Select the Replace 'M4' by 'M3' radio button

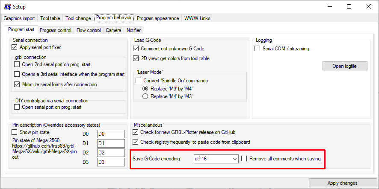pos(145,96)
